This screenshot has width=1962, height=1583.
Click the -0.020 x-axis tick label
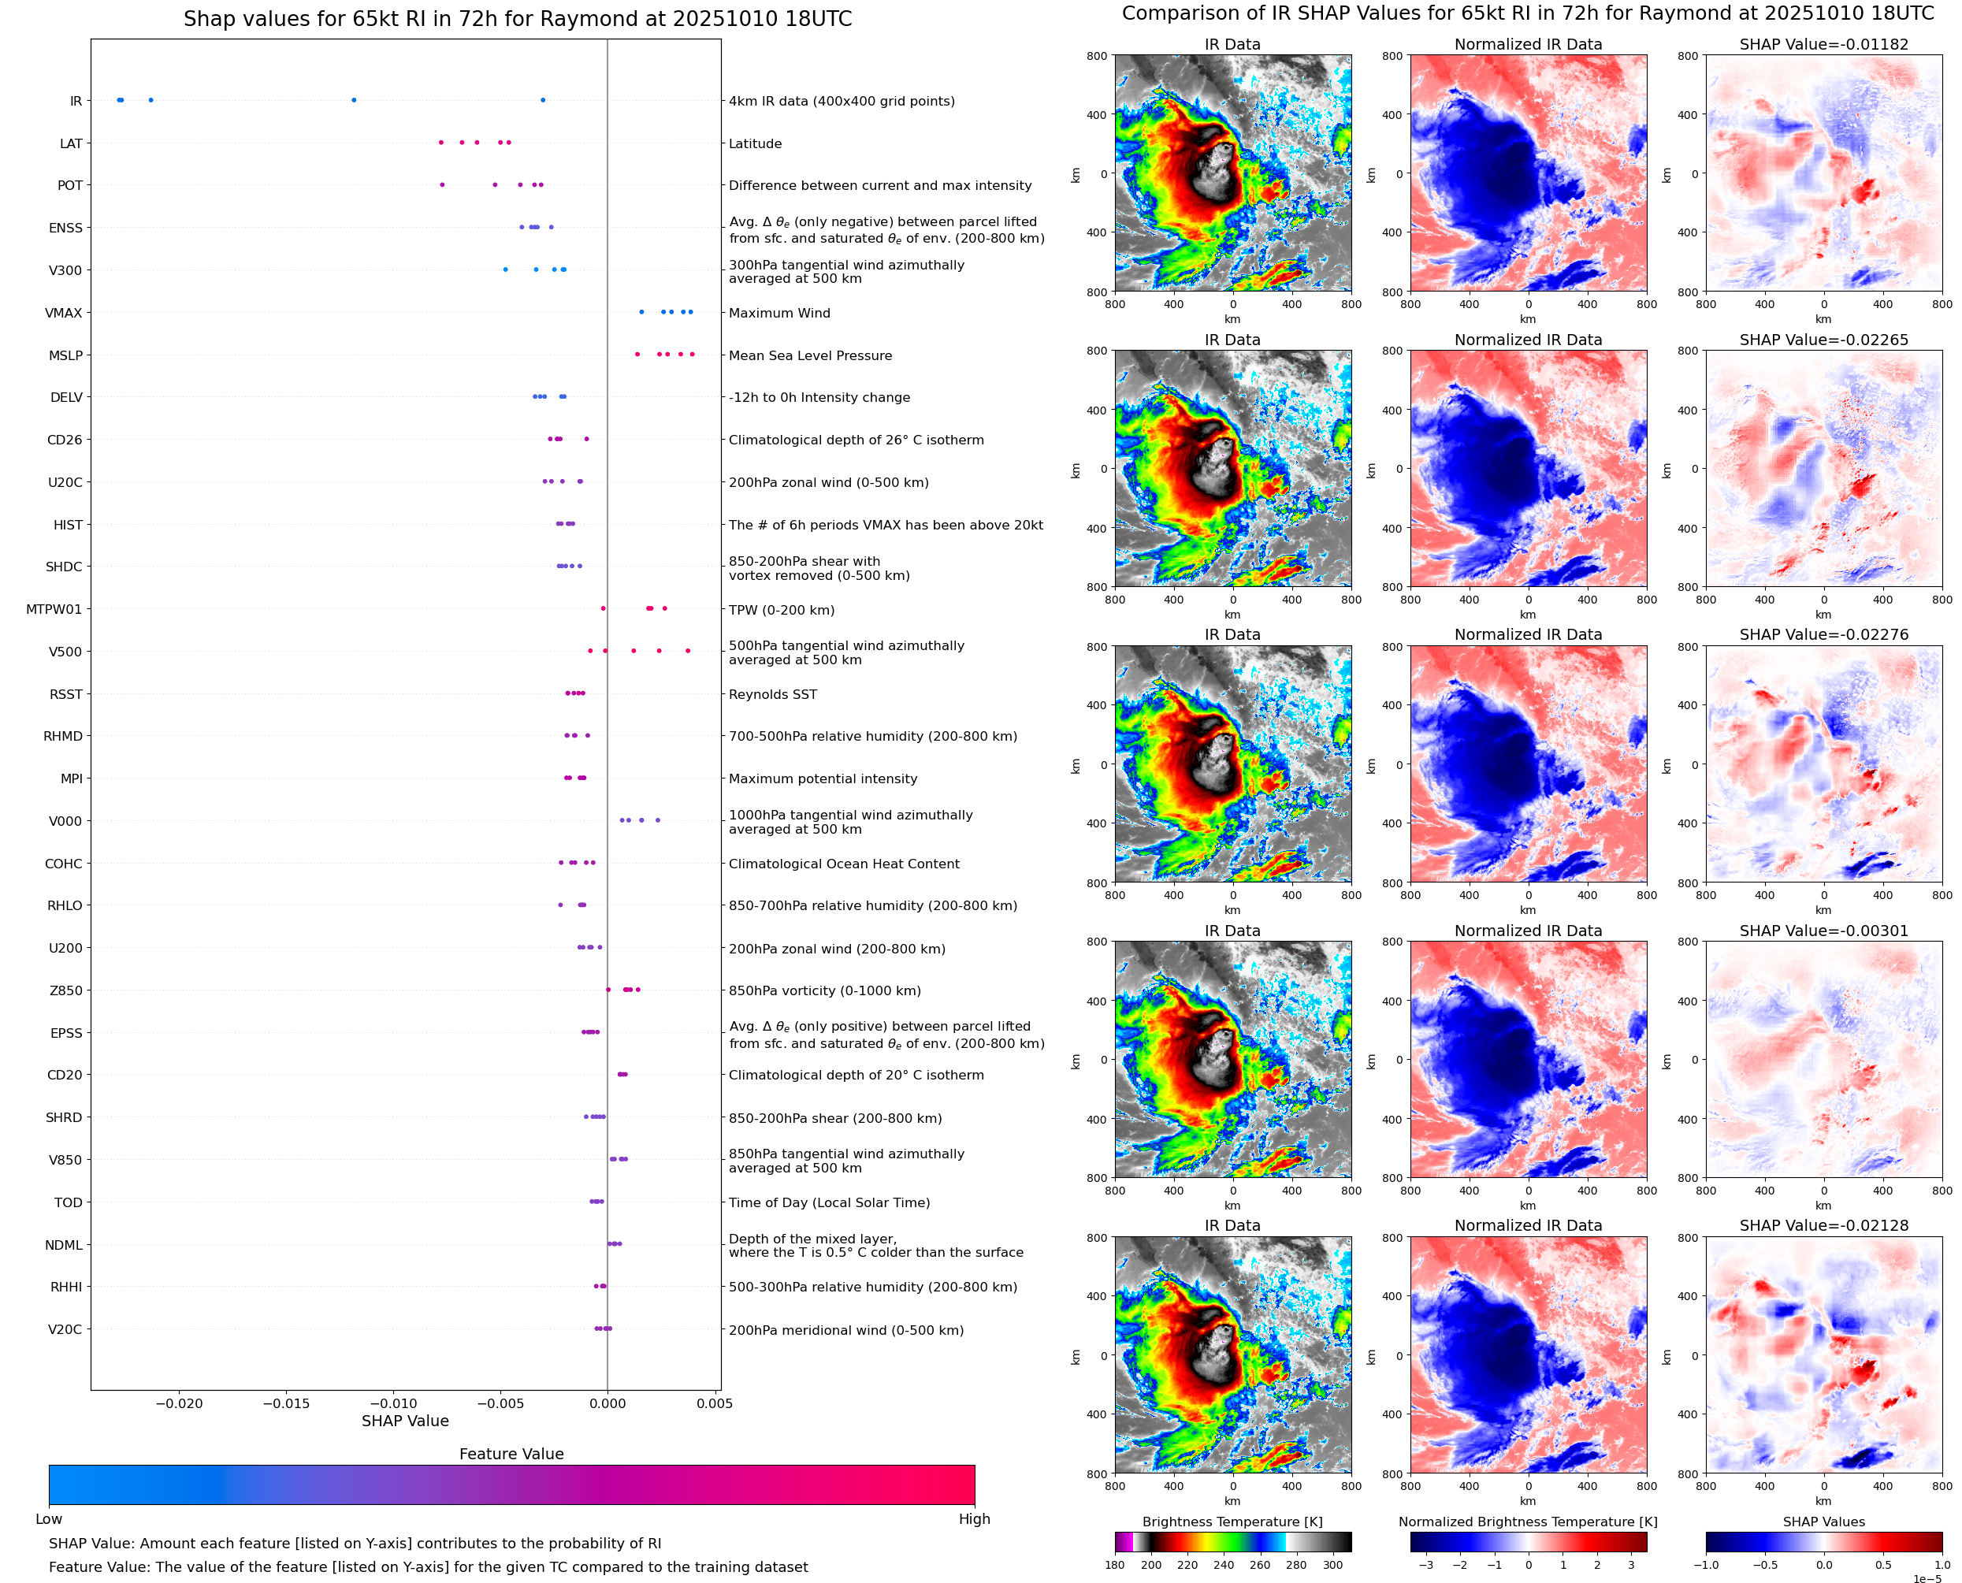pos(179,1403)
